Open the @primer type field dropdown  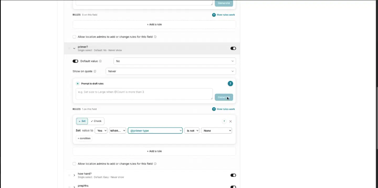click(x=155, y=130)
